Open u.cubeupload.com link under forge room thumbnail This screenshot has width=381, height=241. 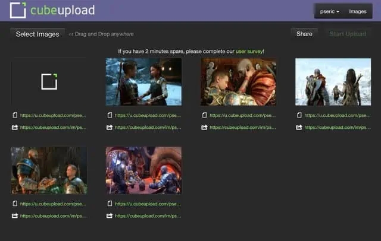click(148, 204)
